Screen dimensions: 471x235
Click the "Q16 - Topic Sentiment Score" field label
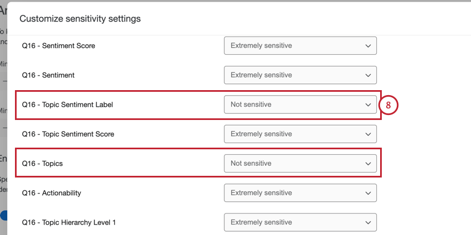tap(68, 134)
